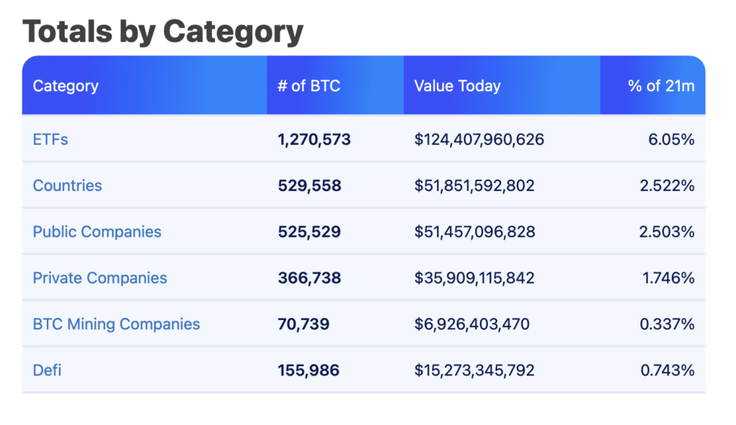Click the Private Companies BTC count 366,738

(308, 278)
